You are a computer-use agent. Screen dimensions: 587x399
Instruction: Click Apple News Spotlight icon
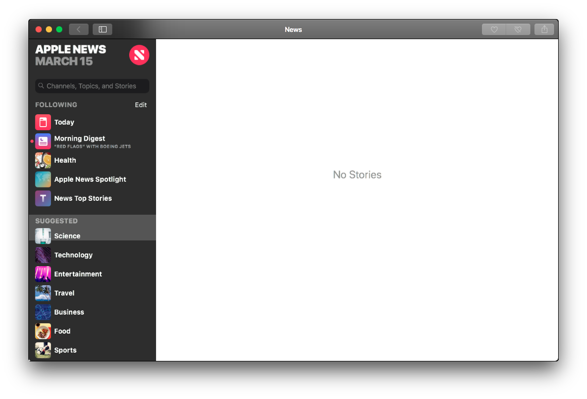point(43,179)
